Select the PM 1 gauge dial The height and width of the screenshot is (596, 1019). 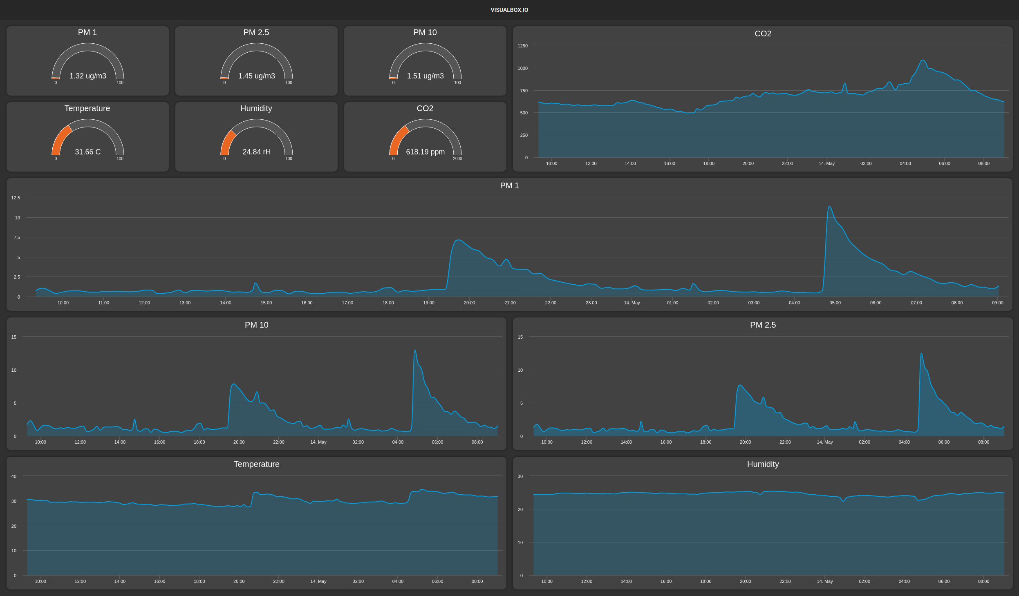(87, 61)
